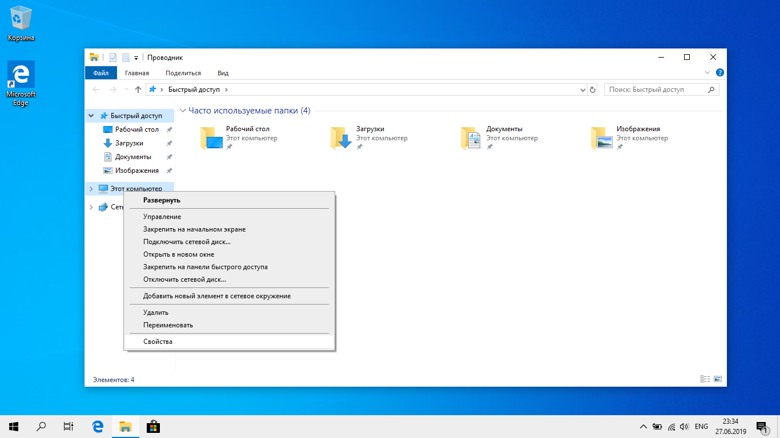
Task: Expand the Сеть tree node
Action: click(91, 207)
